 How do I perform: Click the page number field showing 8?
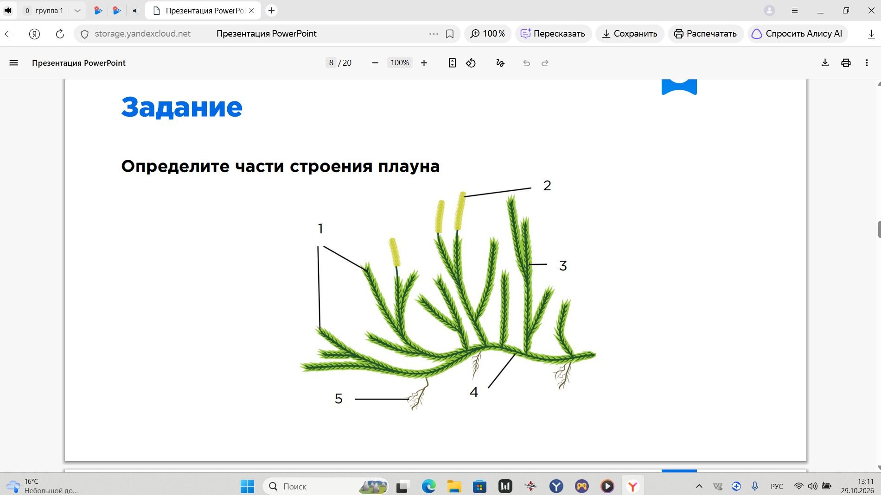[x=331, y=63]
